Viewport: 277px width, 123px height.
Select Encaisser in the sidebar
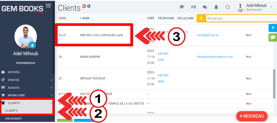tap(13, 118)
